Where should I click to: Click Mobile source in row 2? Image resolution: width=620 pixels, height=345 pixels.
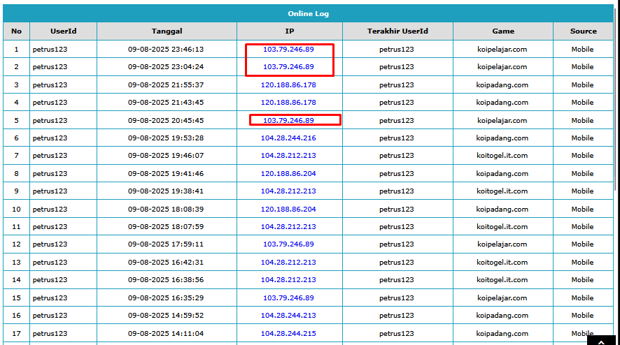point(582,67)
